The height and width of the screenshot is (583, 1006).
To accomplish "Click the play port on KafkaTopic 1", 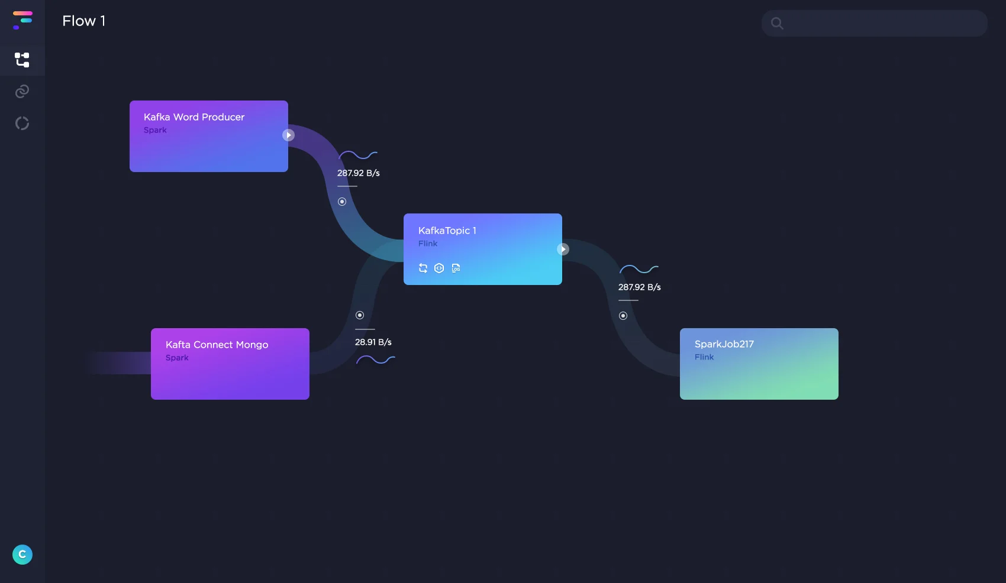I will click(x=563, y=250).
